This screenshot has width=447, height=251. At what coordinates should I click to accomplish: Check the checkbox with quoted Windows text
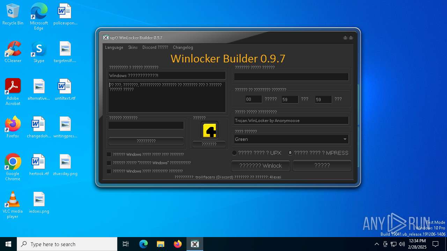[x=109, y=163]
